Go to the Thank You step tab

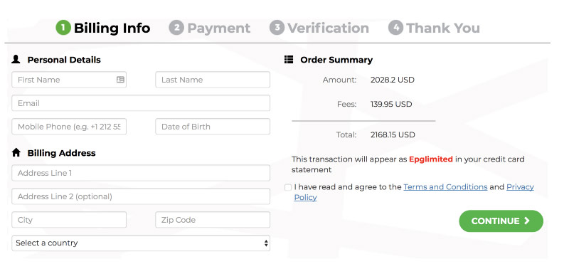(x=434, y=28)
